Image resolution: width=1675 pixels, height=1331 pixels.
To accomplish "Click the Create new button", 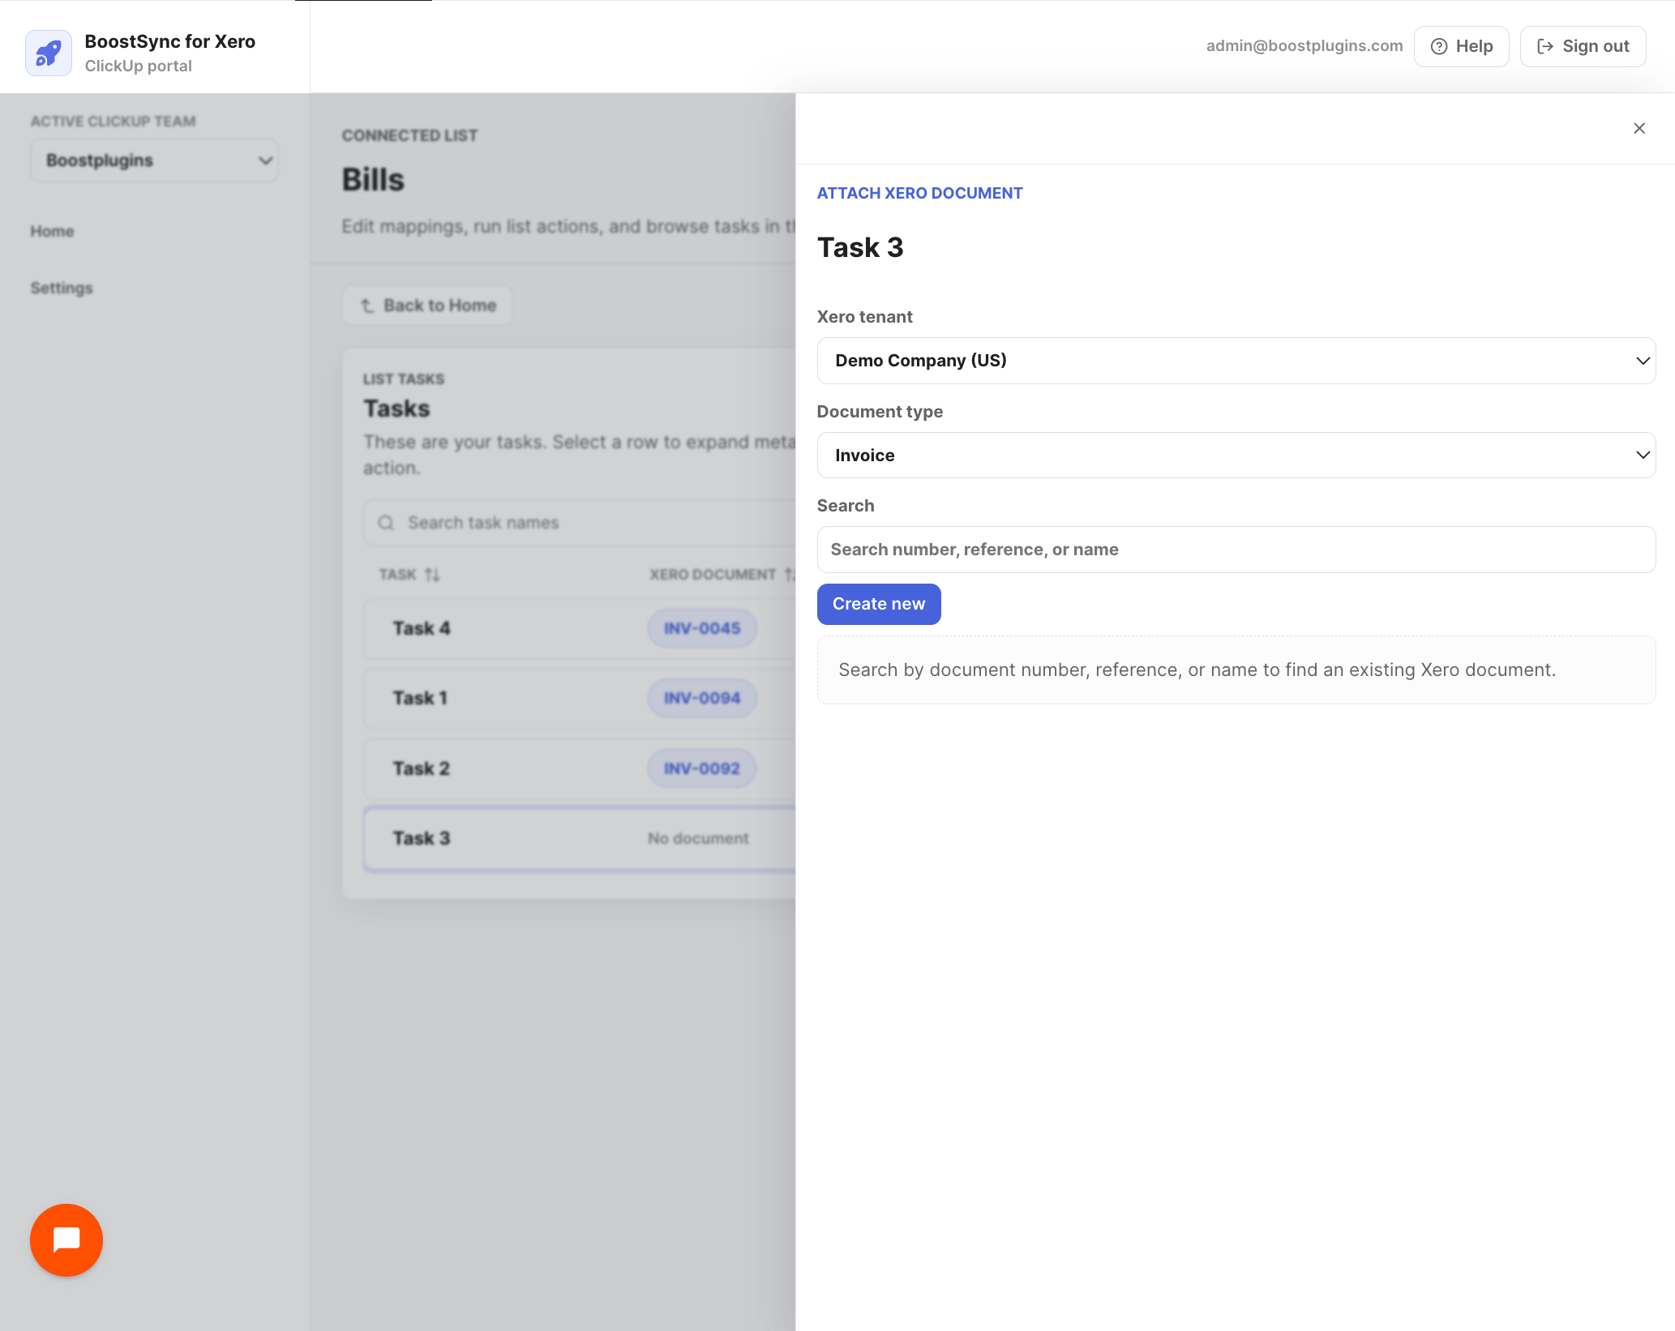I will click(879, 604).
